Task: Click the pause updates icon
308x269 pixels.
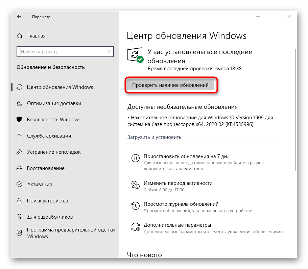Action: (135, 158)
